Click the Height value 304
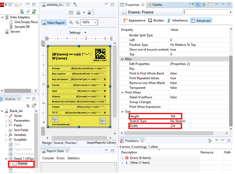The width and height of the screenshot is (235, 174). pyautogui.click(x=173, y=116)
